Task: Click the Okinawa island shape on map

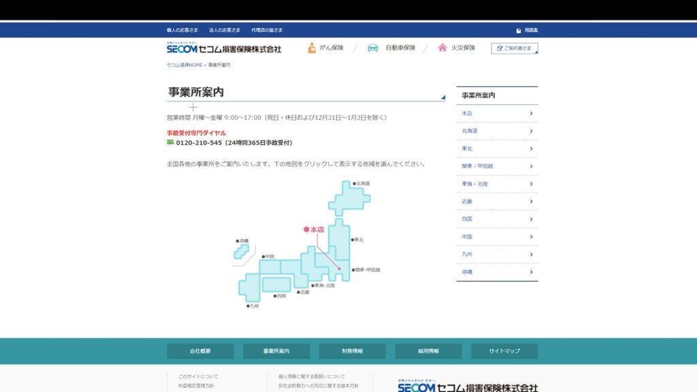Action: click(242, 252)
